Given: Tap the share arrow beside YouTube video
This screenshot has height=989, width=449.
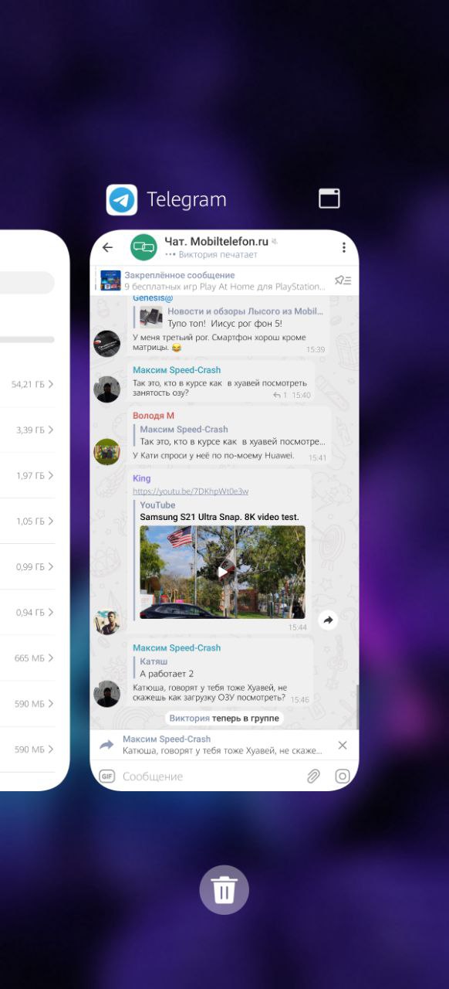Looking at the screenshot, I should [x=328, y=620].
